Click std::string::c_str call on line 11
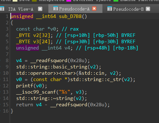Image resolution: width=159 pixels, height=123 pixels. [96, 79]
